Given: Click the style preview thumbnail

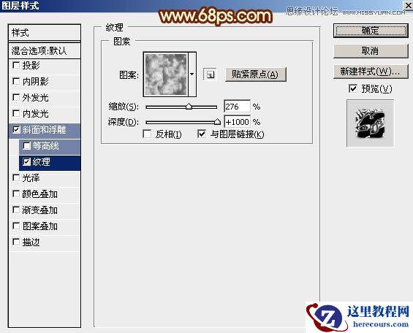Looking at the screenshot, I should coord(370,123).
